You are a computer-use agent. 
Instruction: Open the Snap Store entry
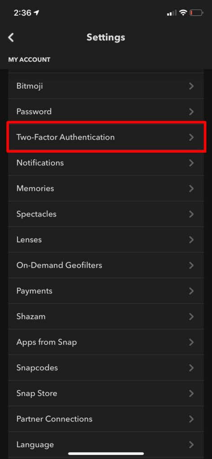(x=106, y=393)
